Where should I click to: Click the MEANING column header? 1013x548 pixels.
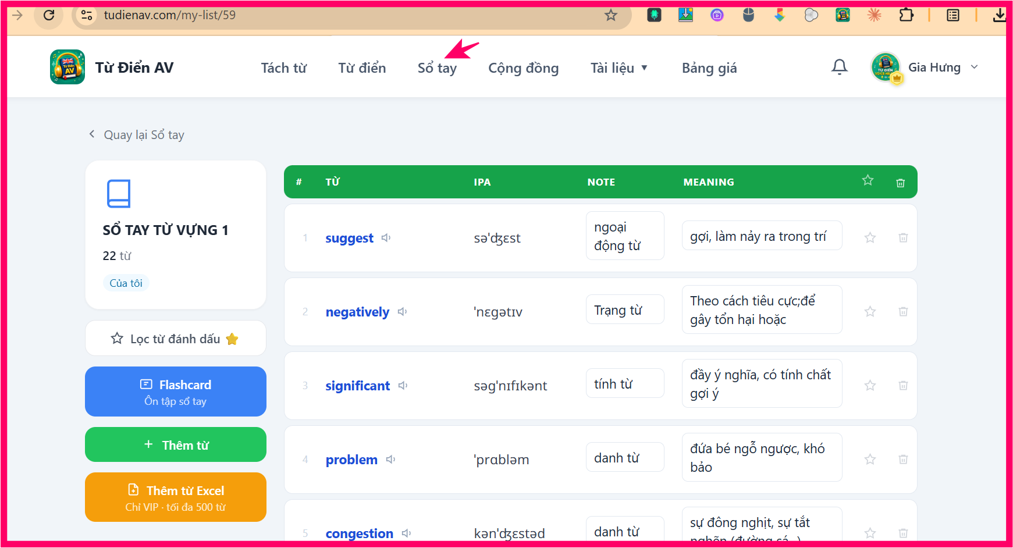tap(709, 182)
